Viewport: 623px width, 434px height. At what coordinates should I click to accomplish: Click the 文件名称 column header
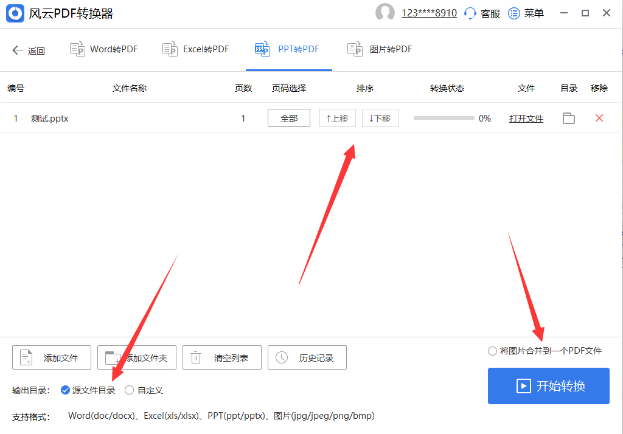(x=130, y=88)
